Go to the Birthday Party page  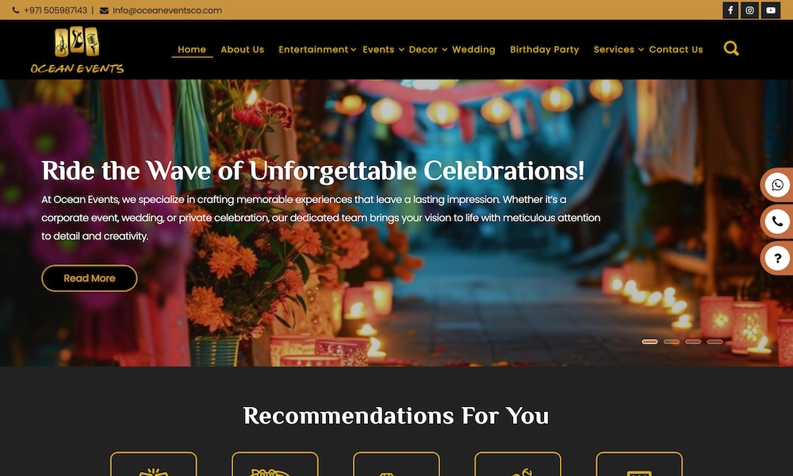coord(544,49)
